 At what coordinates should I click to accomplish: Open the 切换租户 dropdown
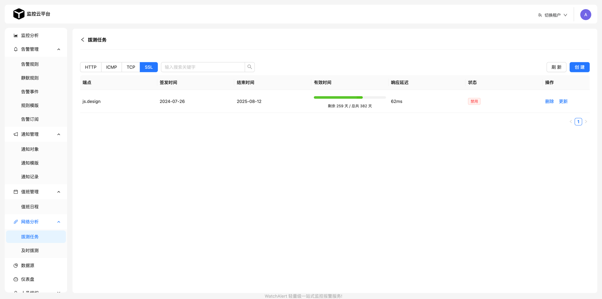point(552,15)
